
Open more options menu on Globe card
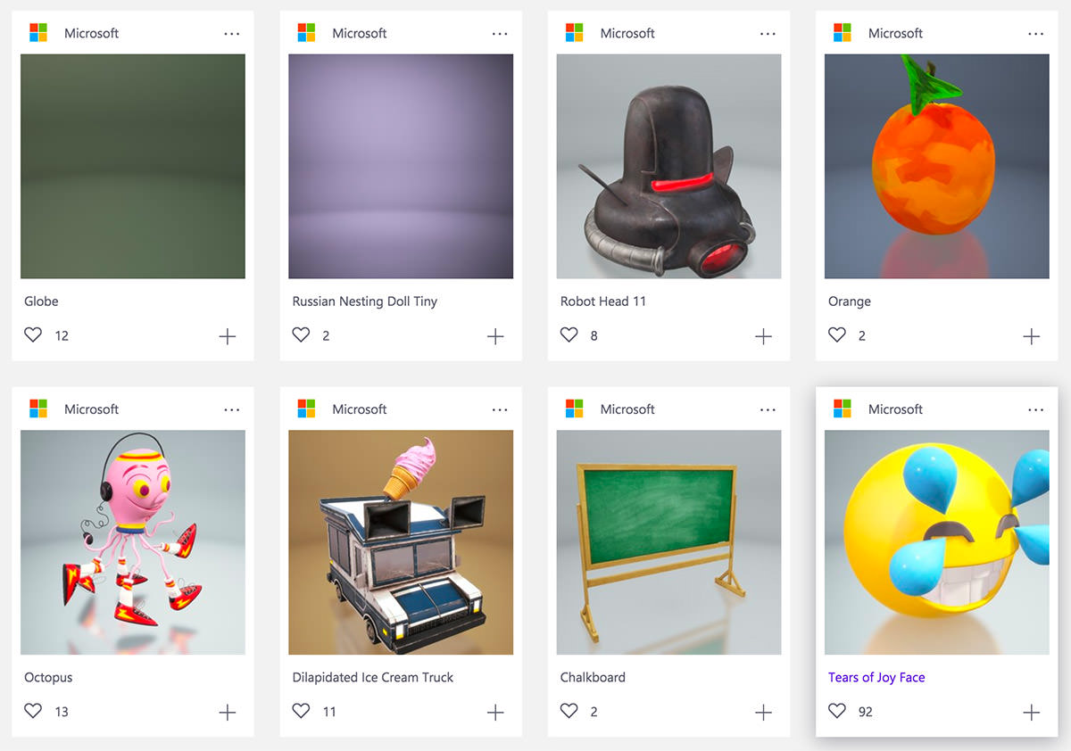tap(232, 34)
